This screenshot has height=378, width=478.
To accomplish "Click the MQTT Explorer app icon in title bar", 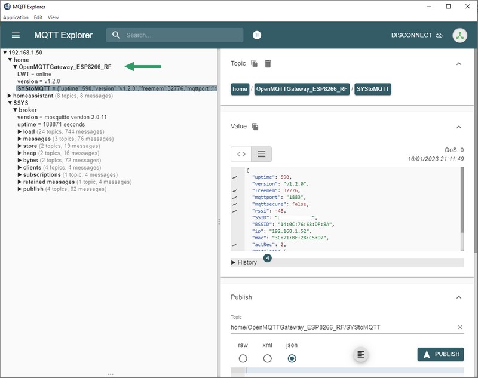I will point(7,7).
